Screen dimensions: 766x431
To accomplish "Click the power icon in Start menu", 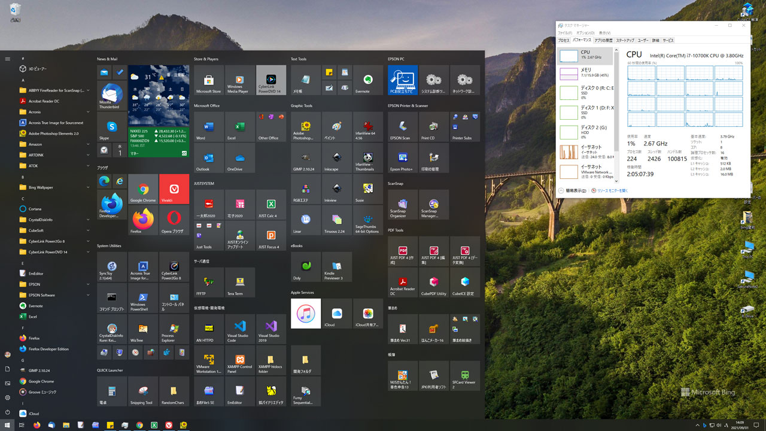I will (x=7, y=412).
